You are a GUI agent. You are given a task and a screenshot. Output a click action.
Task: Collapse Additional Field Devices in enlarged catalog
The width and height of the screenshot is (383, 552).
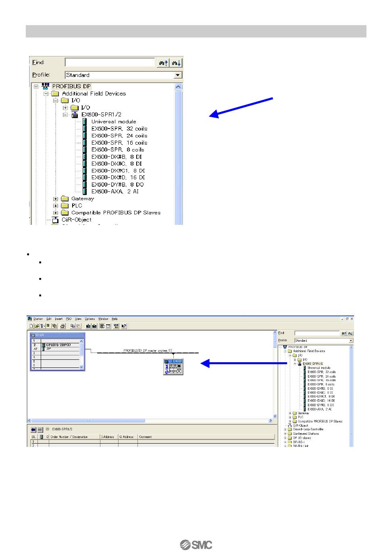(x=46, y=93)
